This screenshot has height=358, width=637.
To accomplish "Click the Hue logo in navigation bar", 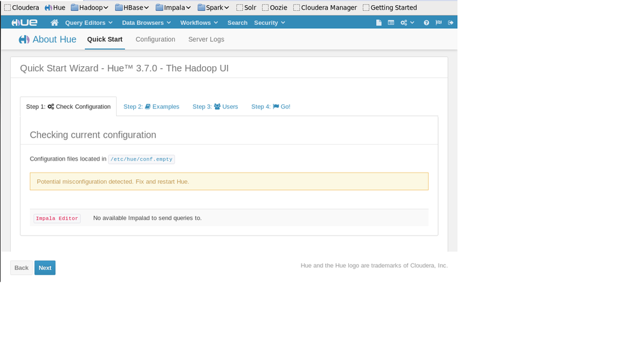I will (x=24, y=23).
